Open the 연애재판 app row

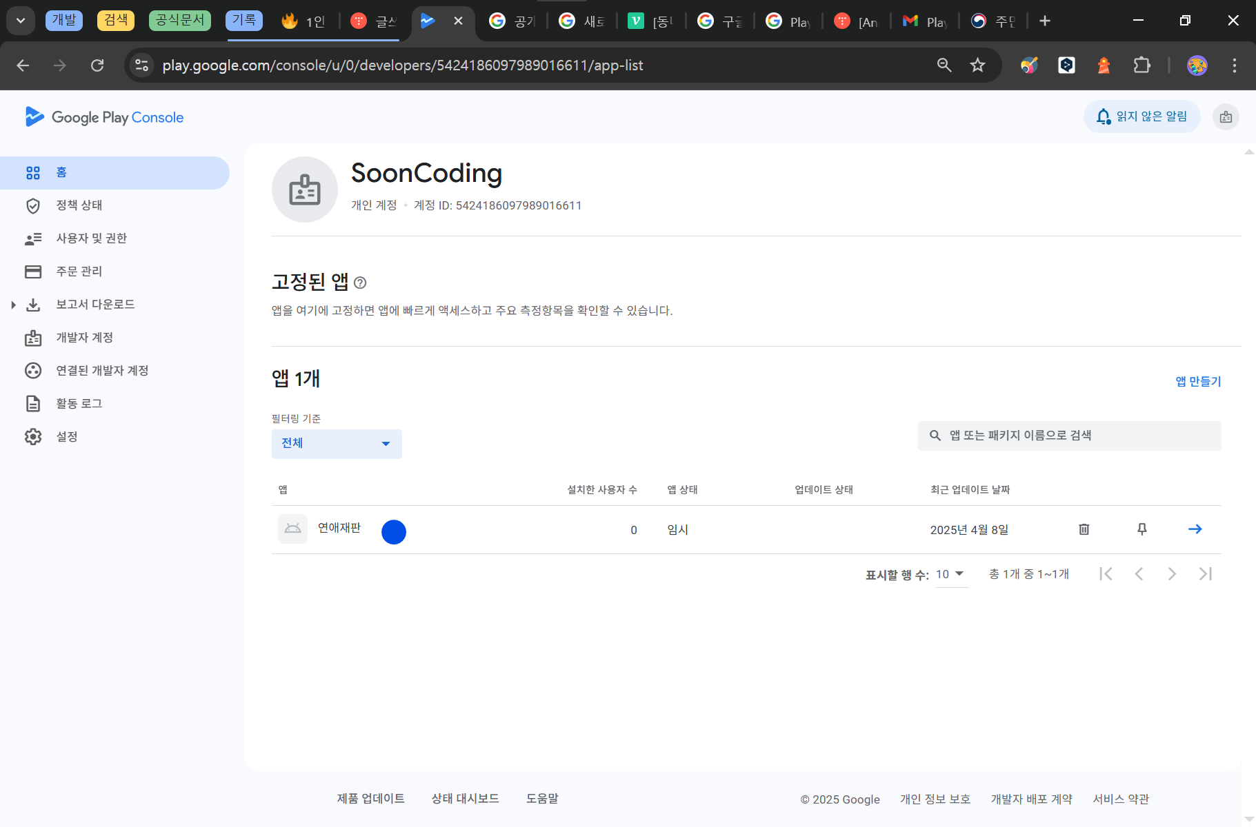746,529
